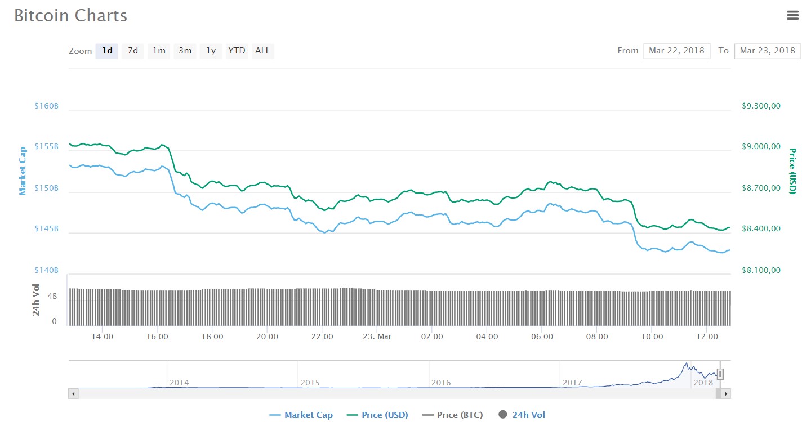Click the $160B market cap axis label
Image resolution: width=802 pixels, height=422 pixels.
tap(46, 106)
